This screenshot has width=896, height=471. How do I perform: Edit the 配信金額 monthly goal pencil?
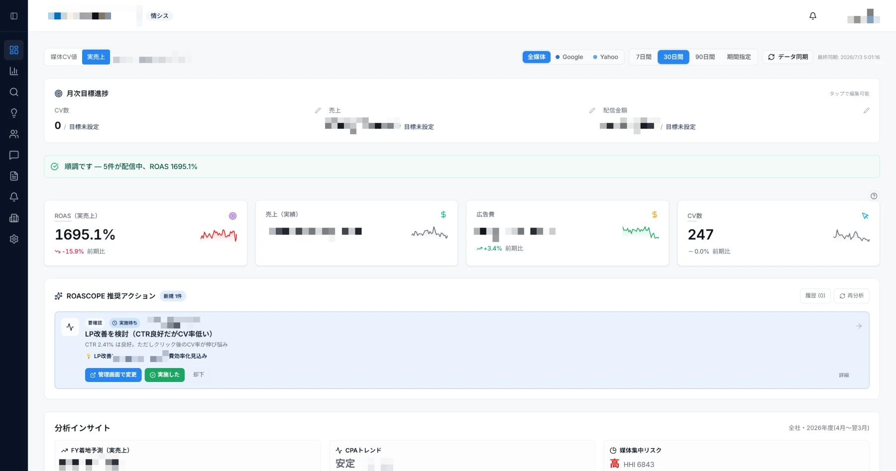coord(866,110)
